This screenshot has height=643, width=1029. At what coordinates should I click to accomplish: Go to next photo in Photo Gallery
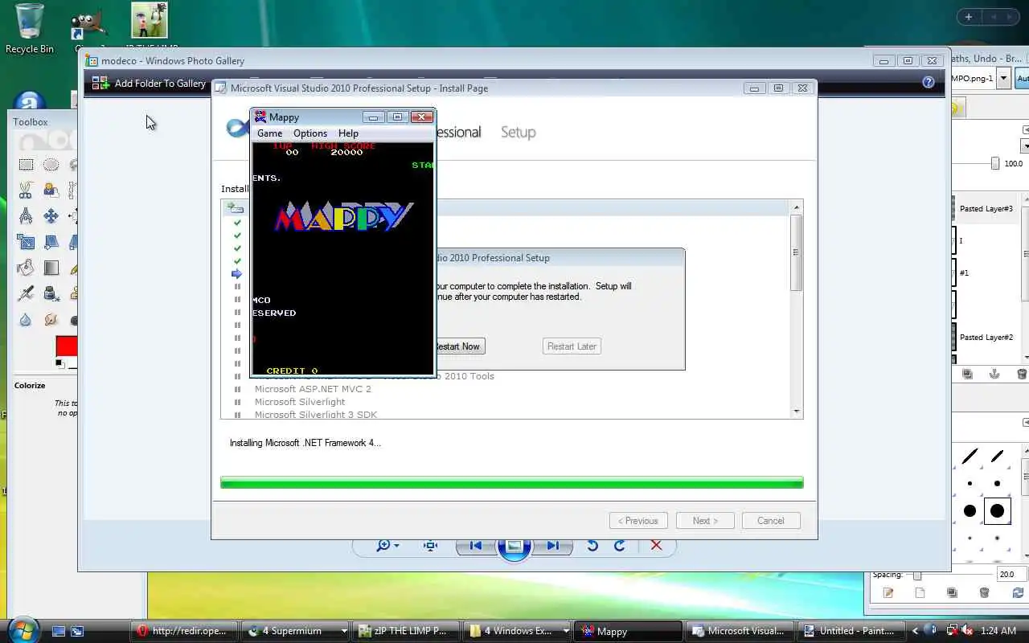[552, 546]
